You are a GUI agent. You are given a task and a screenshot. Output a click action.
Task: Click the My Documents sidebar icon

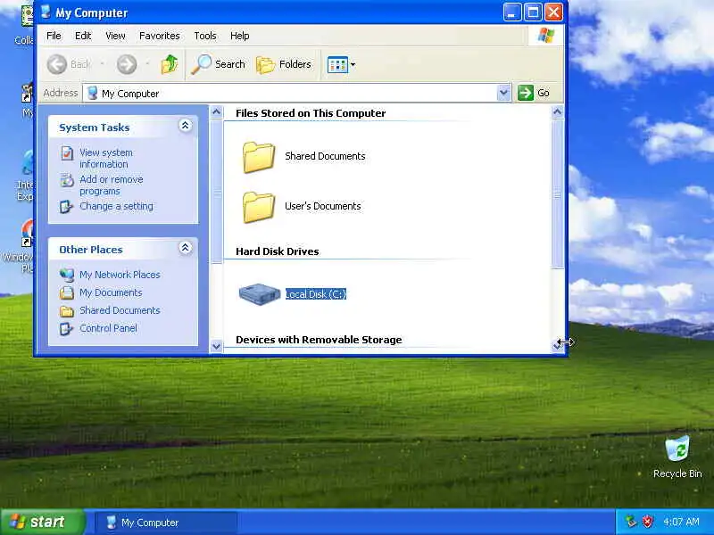pyautogui.click(x=66, y=292)
